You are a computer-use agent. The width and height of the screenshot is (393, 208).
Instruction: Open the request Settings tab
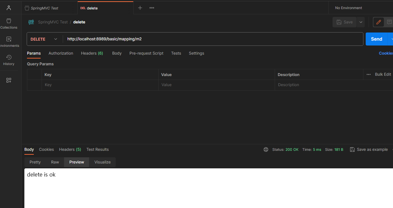196,53
